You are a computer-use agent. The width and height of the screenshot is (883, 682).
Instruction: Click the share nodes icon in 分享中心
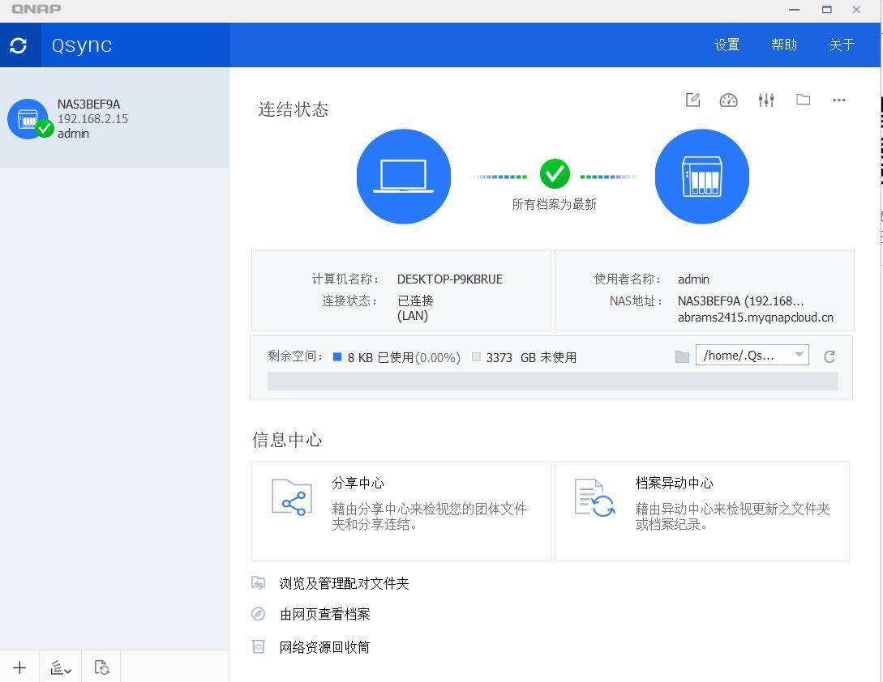pos(291,499)
